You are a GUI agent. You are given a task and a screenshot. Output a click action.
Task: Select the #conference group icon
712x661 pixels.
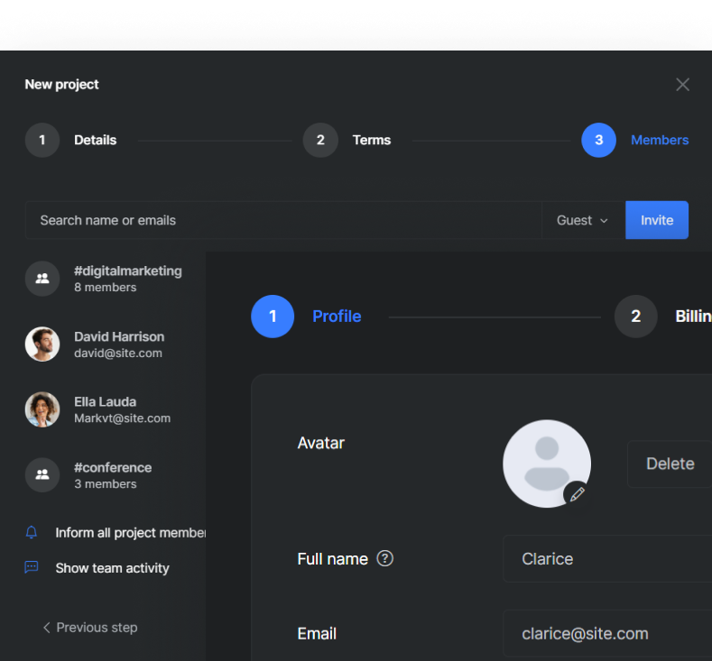click(x=42, y=475)
